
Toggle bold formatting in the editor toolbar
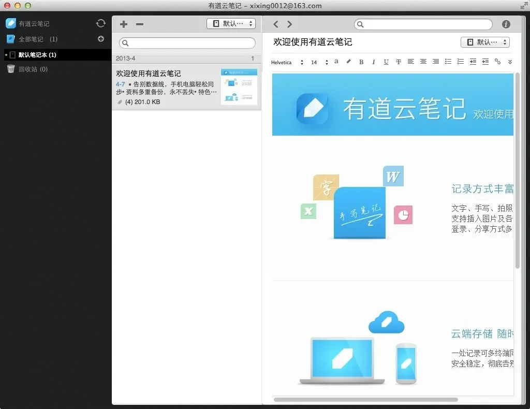[361, 62]
